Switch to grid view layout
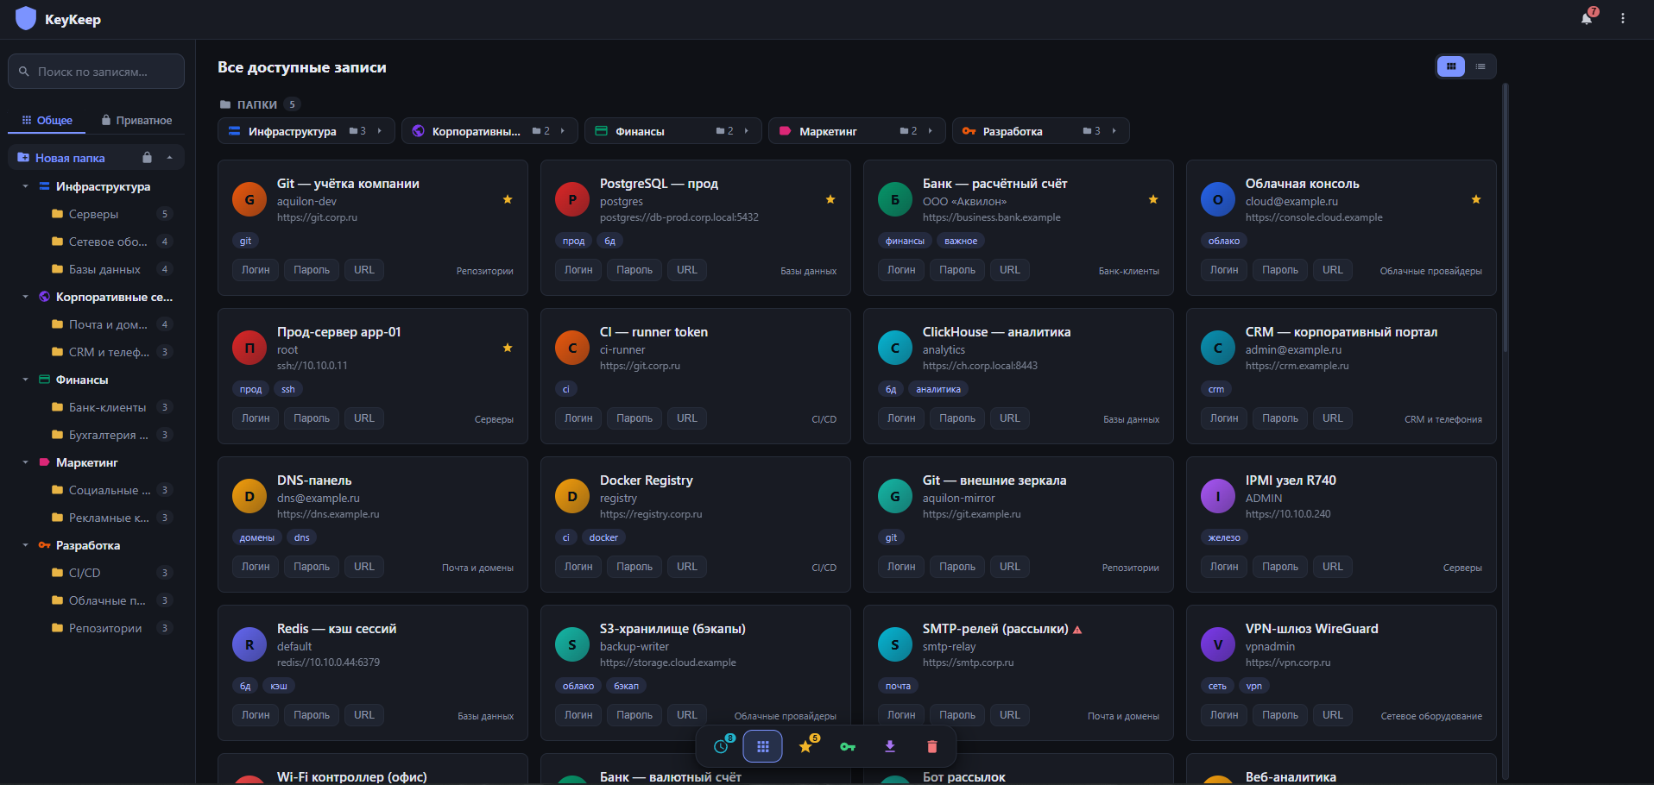1654x785 pixels. pos(1451,66)
